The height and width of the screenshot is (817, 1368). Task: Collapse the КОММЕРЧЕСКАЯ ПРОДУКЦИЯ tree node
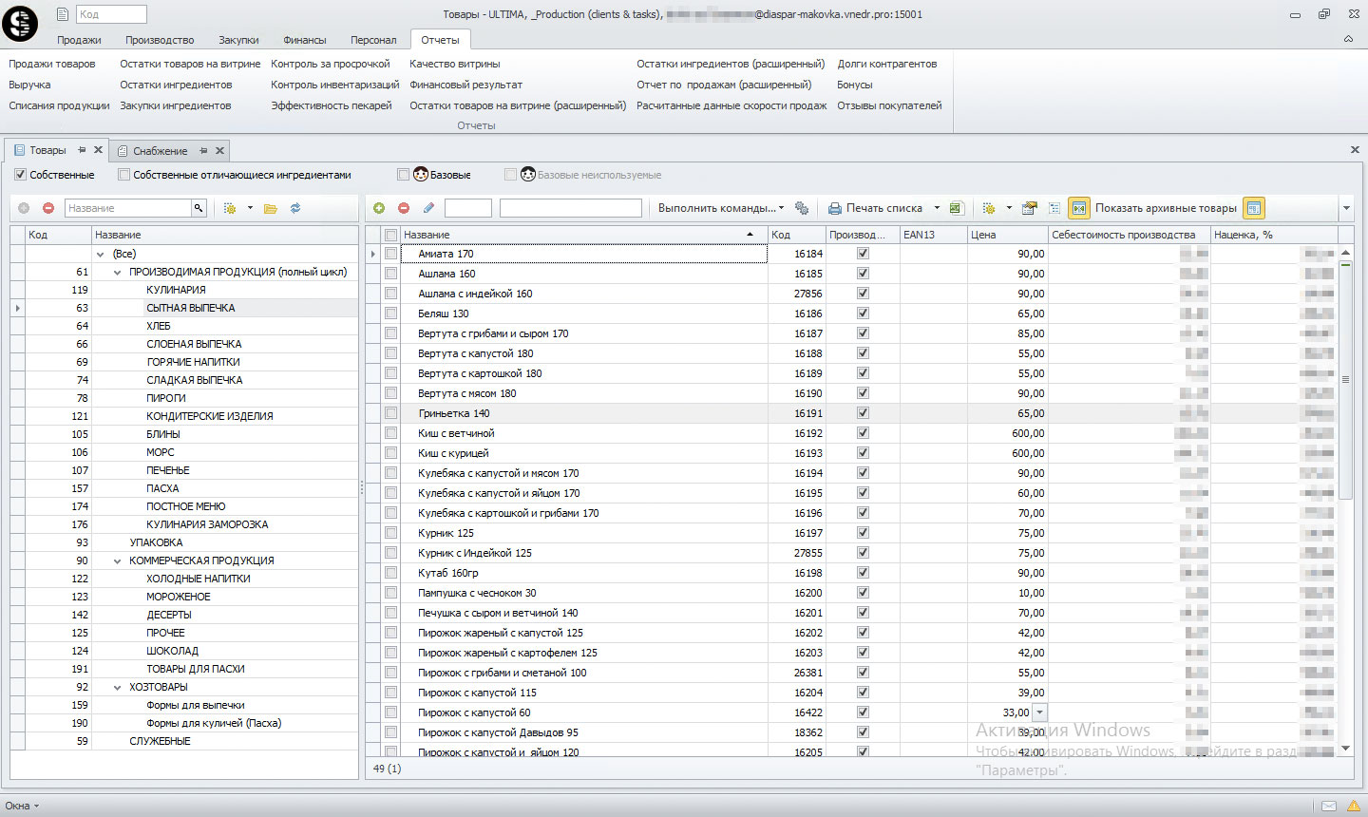[x=118, y=560]
